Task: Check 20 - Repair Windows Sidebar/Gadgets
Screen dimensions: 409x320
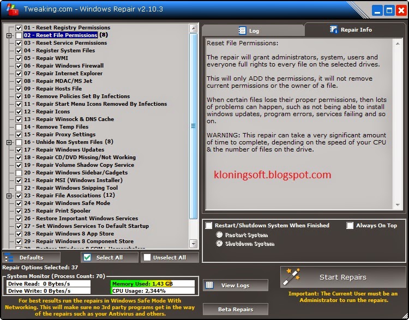Action: [x=19, y=173]
